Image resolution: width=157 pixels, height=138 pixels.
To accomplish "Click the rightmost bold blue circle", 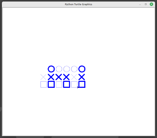I will click(82, 69).
